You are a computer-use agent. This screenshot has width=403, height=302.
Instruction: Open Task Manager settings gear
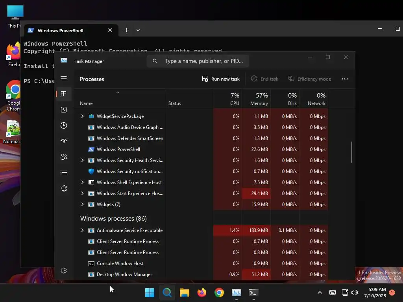(64, 271)
